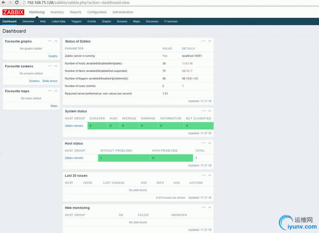Click the browser forward arrow

click(x=10, y=2)
